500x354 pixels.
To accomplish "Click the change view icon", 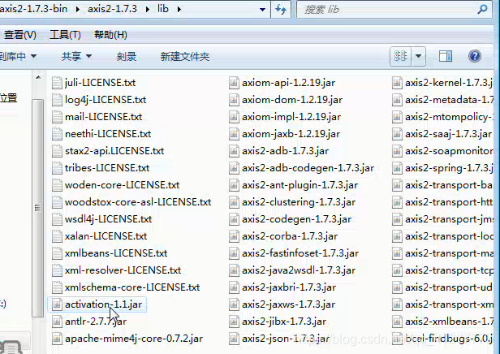I will tap(400, 57).
